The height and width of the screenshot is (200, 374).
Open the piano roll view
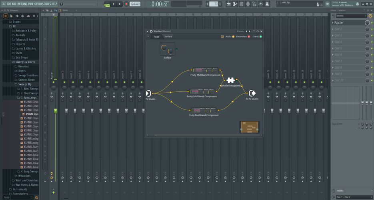click(235, 4)
